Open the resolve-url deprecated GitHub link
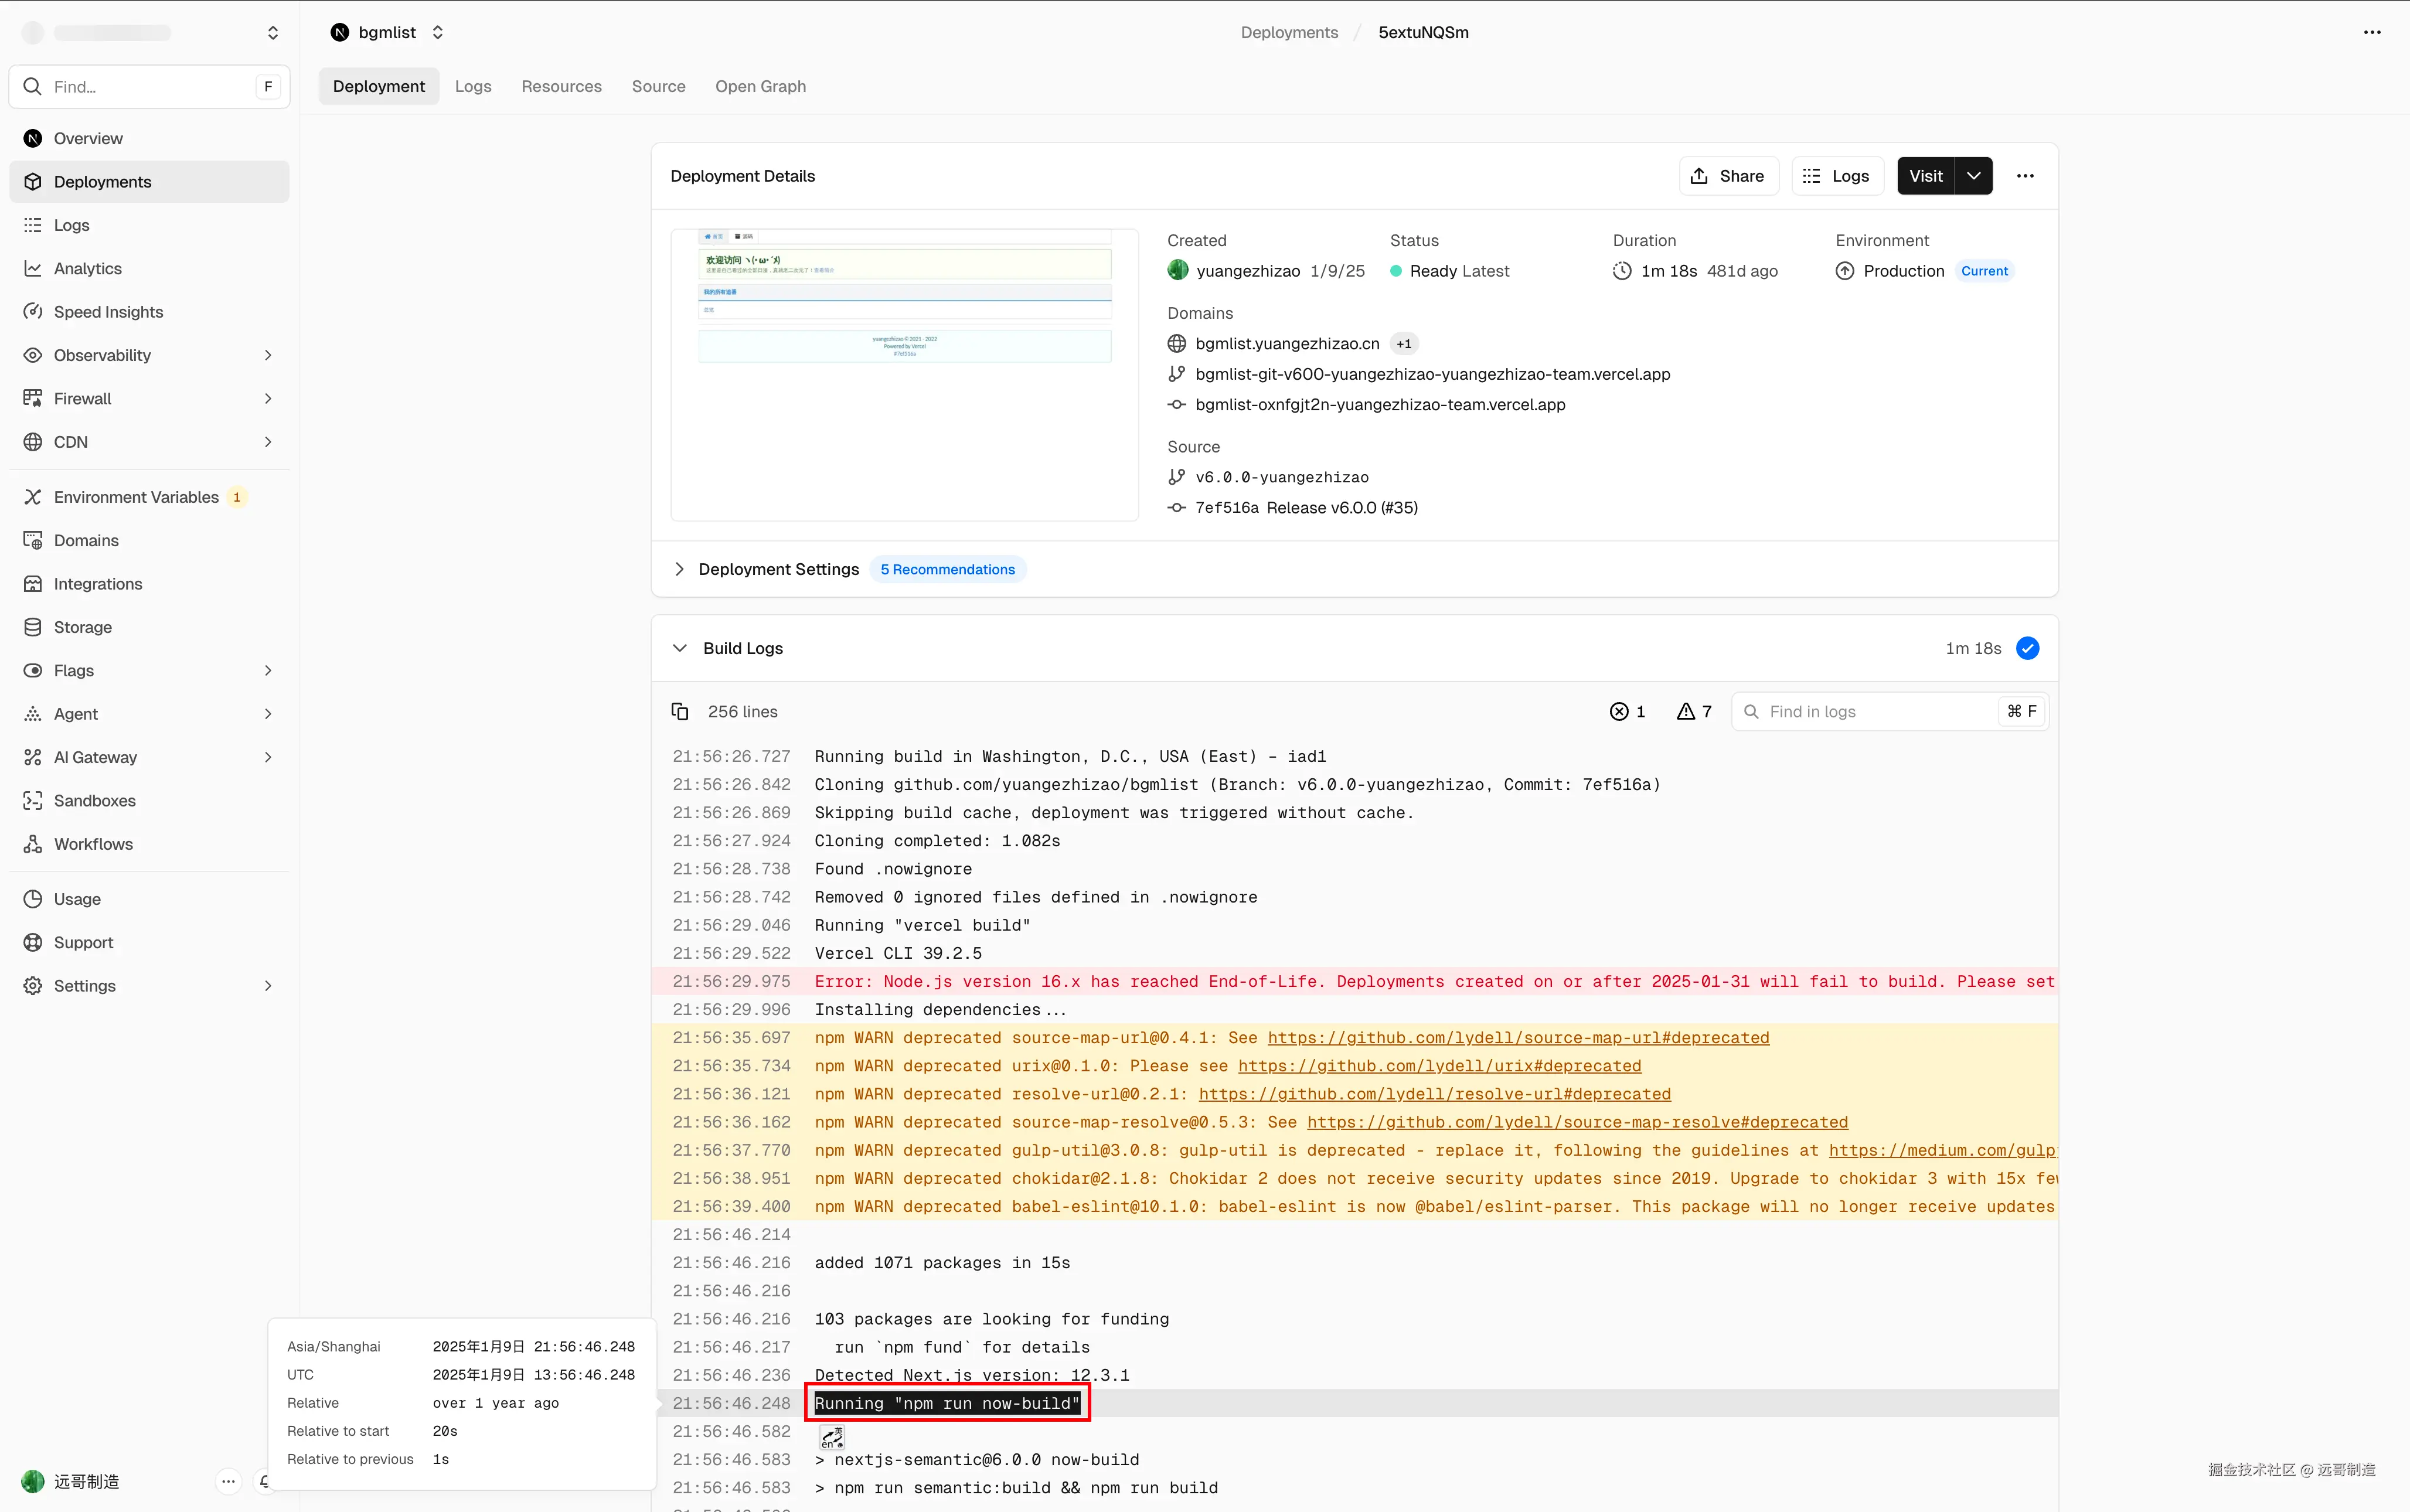The width and height of the screenshot is (2410, 1512). click(1435, 1094)
